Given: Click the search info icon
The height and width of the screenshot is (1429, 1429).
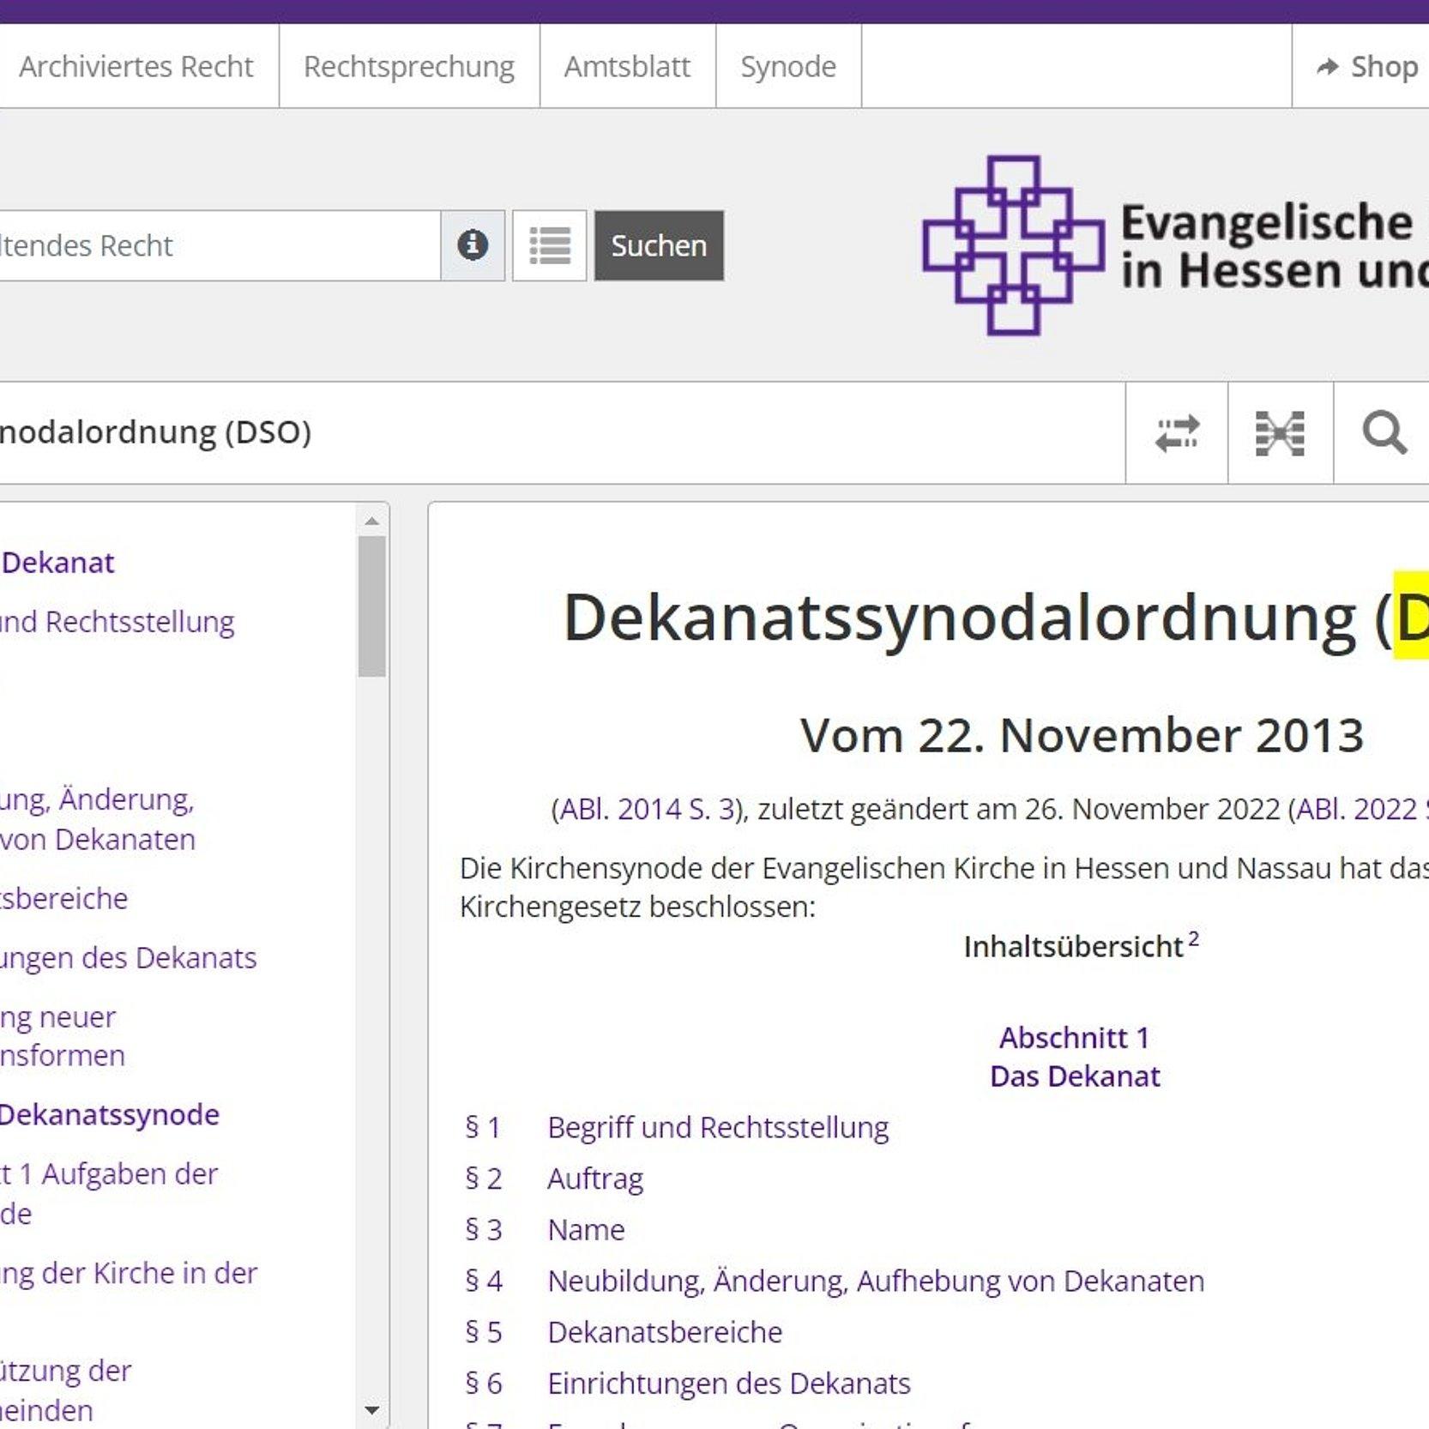Looking at the screenshot, I should coord(473,245).
